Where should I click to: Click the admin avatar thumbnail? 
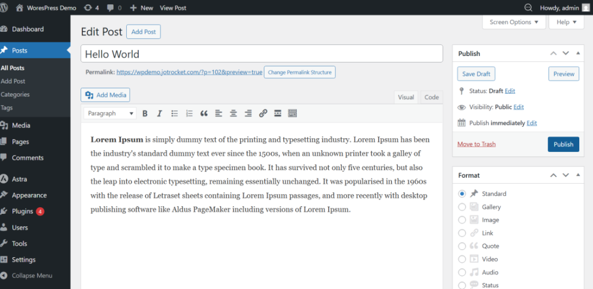coord(586,8)
